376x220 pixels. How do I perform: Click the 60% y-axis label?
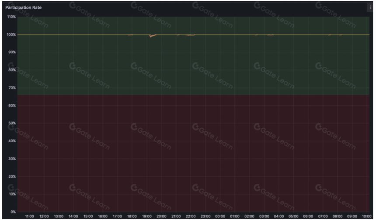coord(12,105)
